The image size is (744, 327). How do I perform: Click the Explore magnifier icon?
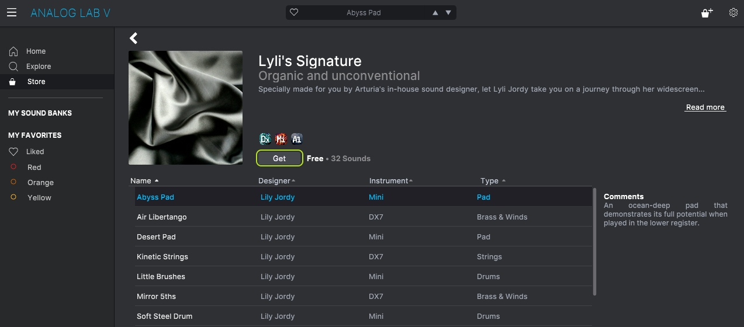13,67
